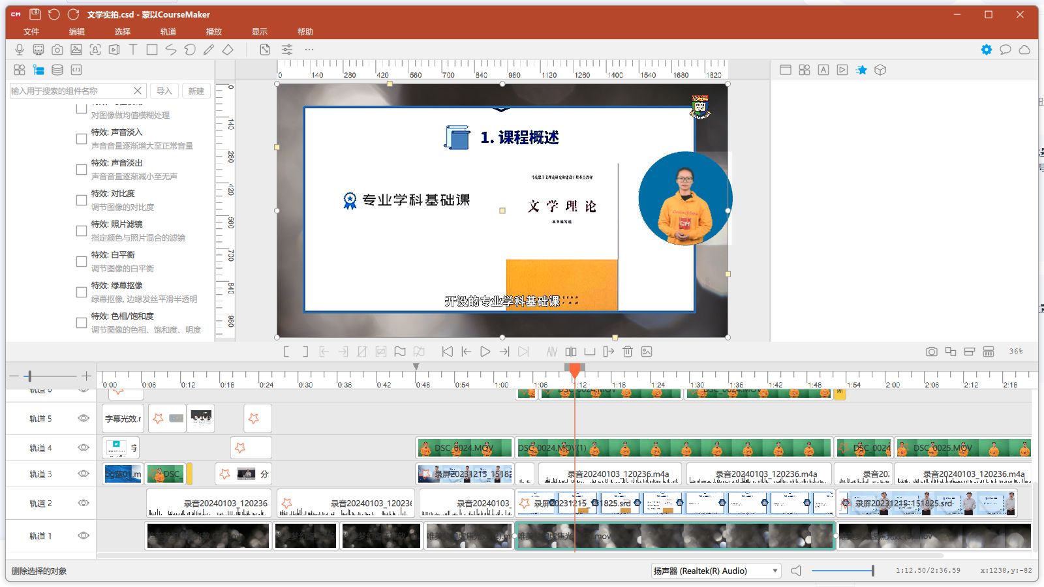This screenshot has height=587, width=1044.
Task: Hide 轨道 2 using its eye icon
Action: (x=84, y=503)
